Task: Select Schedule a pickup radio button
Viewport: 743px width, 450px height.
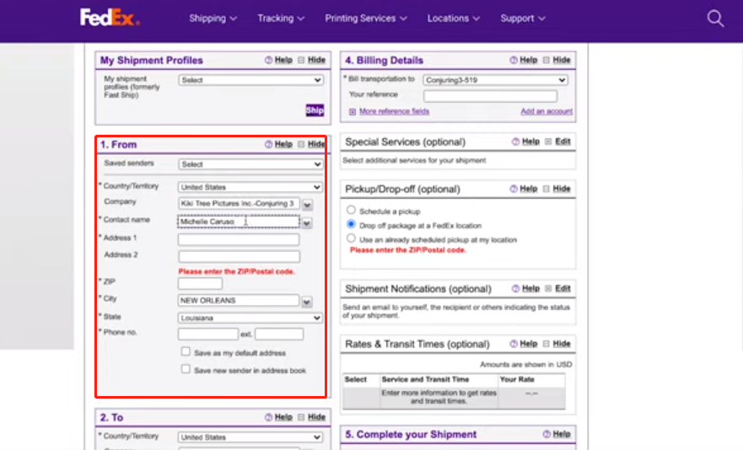Action: click(351, 211)
